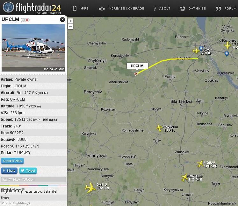Viewport: 238px width, 206px height.
Task: Close the URCLM flight info panel
Action: coord(62,19)
